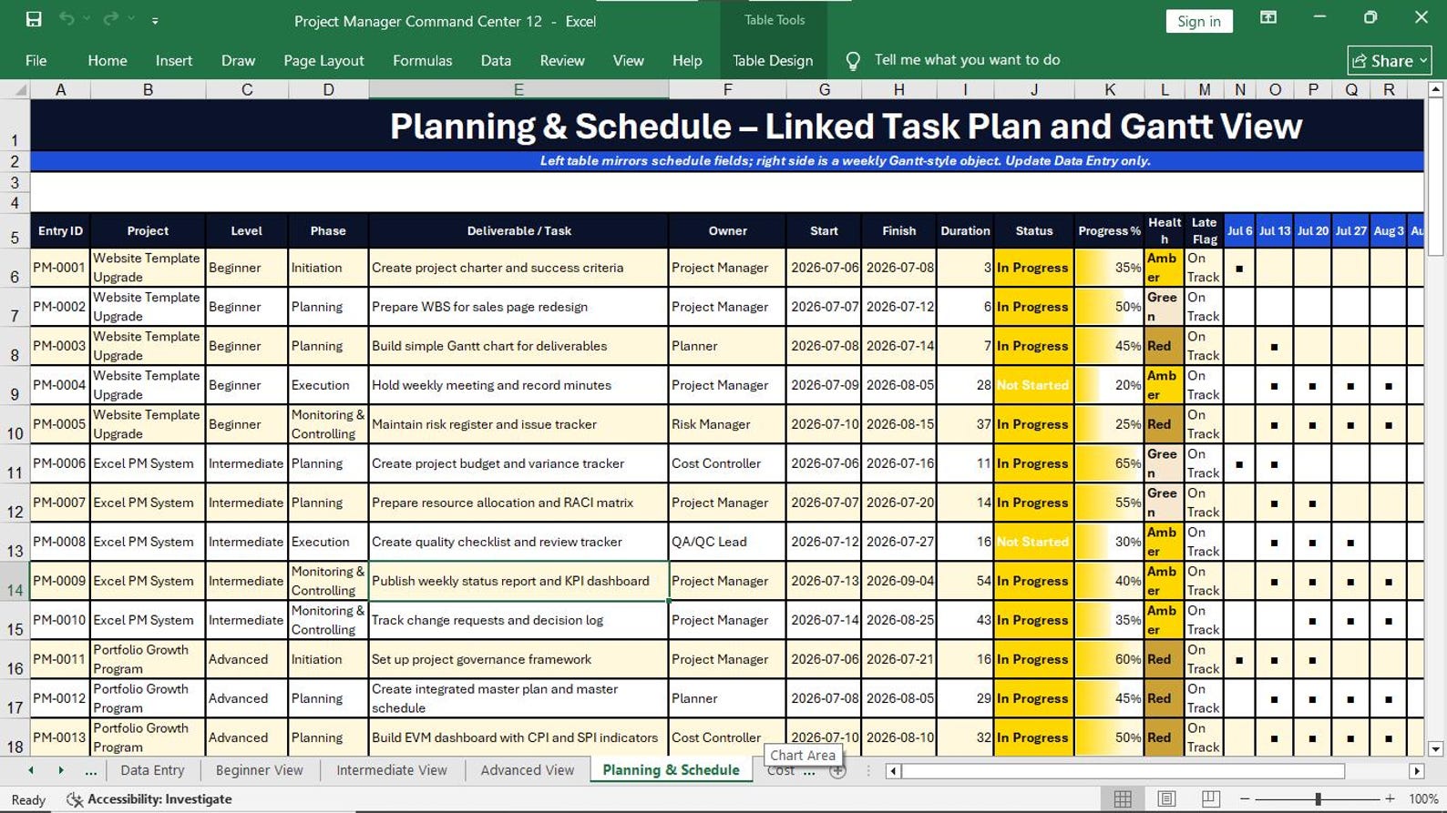This screenshot has height=813, width=1447.
Task: Click the Progress % header cell
Action: pyautogui.click(x=1109, y=230)
